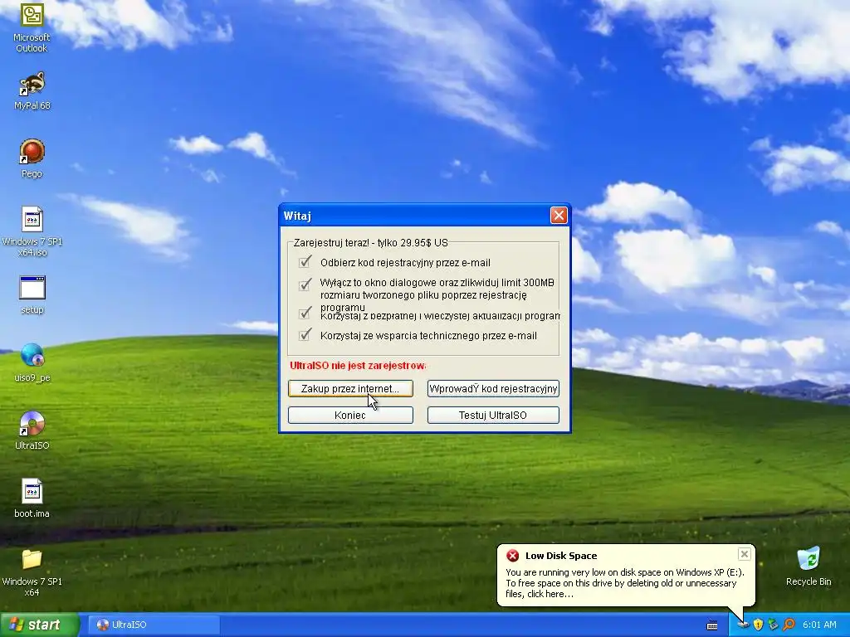Image resolution: width=850 pixels, height=637 pixels.
Task: Click checkmark beside Korzystaj ze wsparcia technicznego
Action: 305,335
